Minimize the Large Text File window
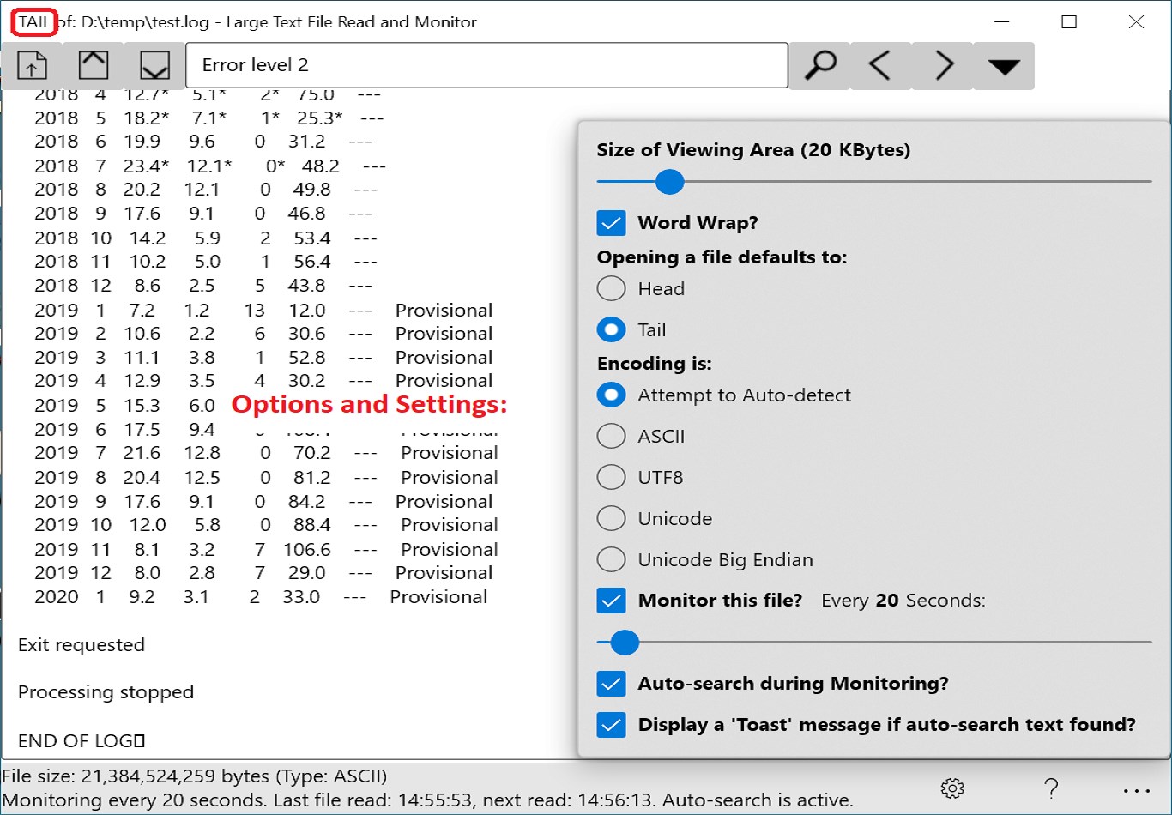1172x815 pixels. tap(1001, 22)
